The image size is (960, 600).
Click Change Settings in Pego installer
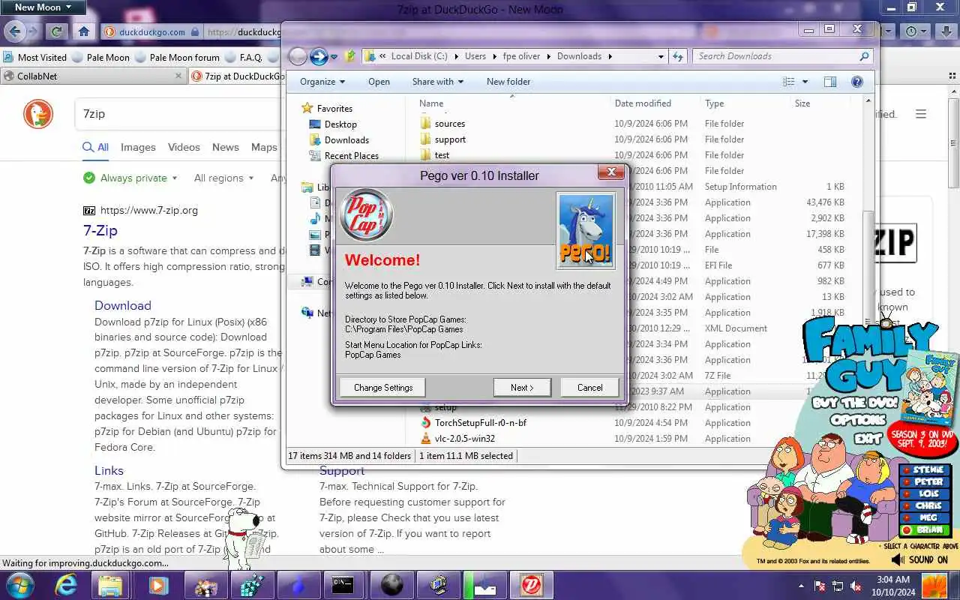(383, 388)
